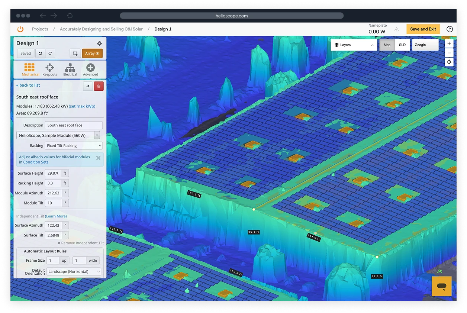Expand the Layers dropdown
The image size is (467, 313).
point(354,45)
